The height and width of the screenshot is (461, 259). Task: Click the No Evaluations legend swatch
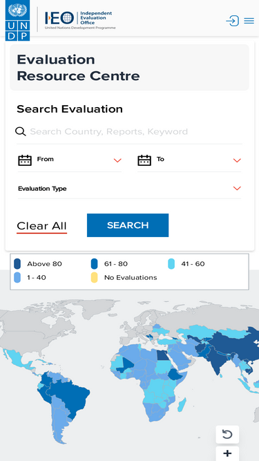94,278
